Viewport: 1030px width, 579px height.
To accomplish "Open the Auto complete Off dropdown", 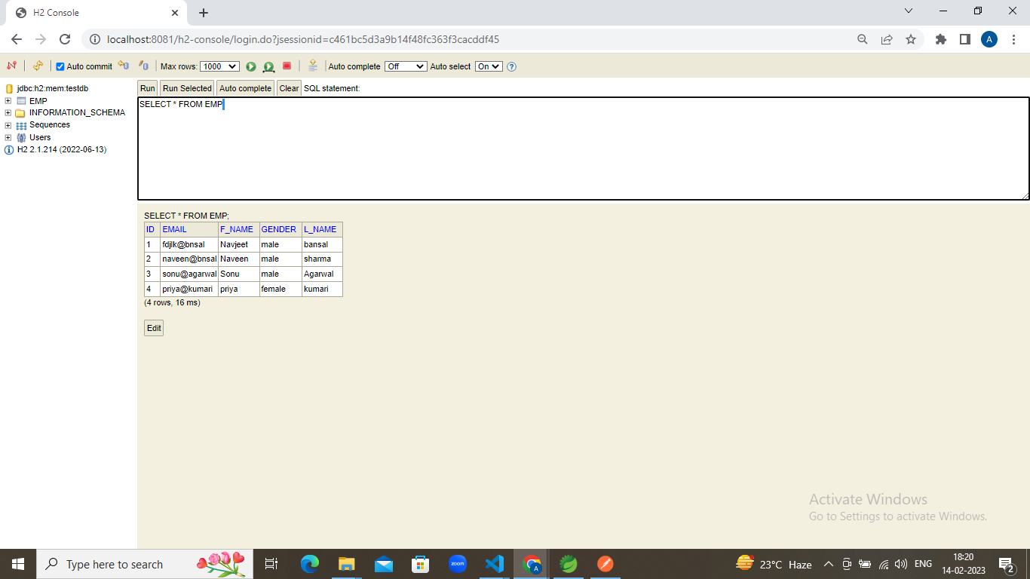I will pos(406,66).
